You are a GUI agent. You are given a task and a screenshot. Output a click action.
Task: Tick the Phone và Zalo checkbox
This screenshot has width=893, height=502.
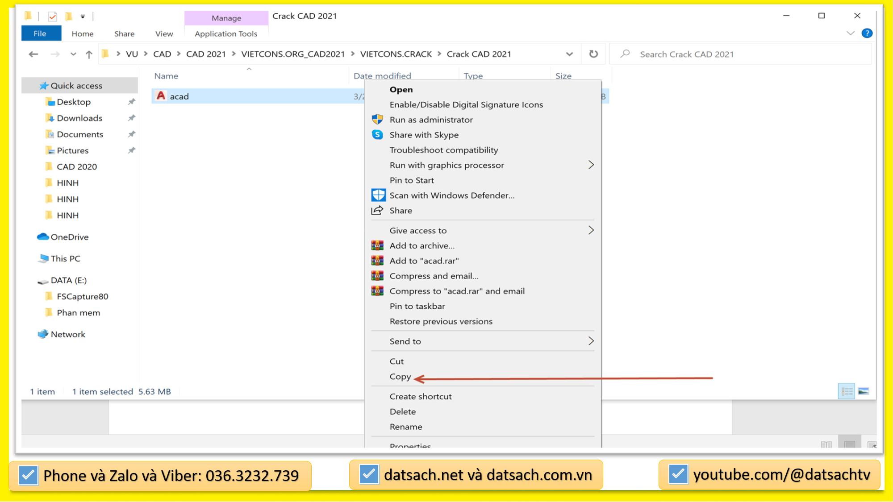(x=28, y=475)
